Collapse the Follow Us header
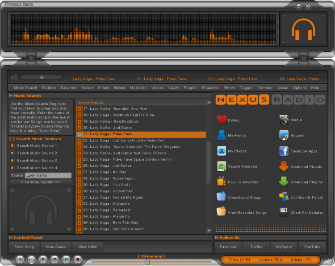Viewport: 335px width, 266px height. point(217,237)
